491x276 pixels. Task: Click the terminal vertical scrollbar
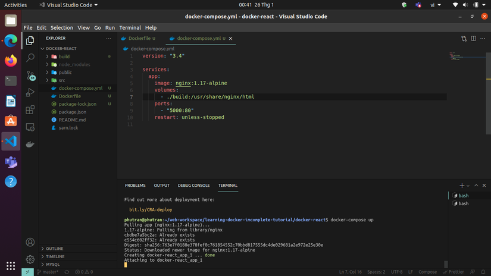click(x=446, y=265)
